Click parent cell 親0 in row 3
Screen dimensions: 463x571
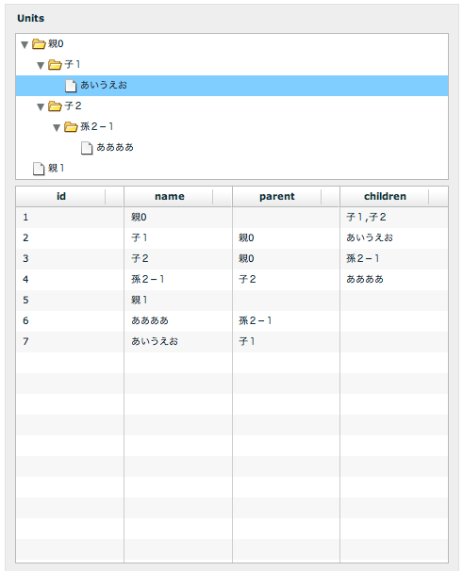pyautogui.click(x=286, y=259)
